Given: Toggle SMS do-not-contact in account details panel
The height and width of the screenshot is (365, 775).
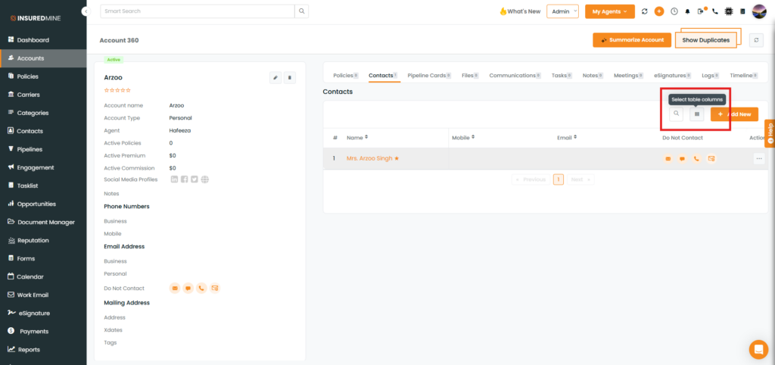Looking at the screenshot, I should point(188,289).
